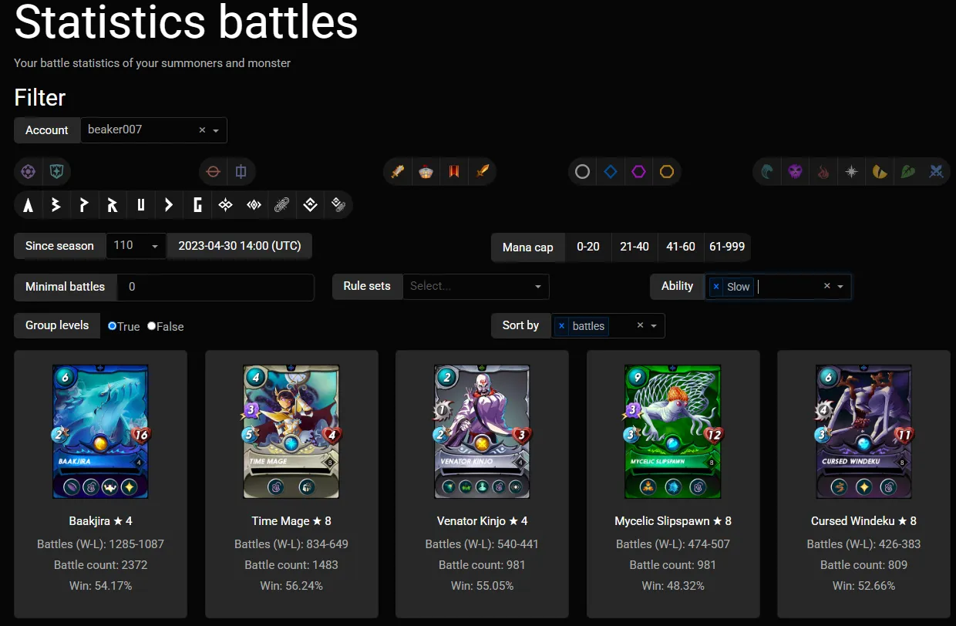Clear all Sort by selections
Viewport: 956px width, 626px height.
[640, 326]
